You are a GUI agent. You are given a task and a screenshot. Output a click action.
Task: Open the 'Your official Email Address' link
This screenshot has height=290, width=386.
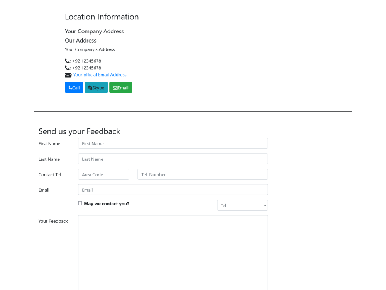[100, 75]
